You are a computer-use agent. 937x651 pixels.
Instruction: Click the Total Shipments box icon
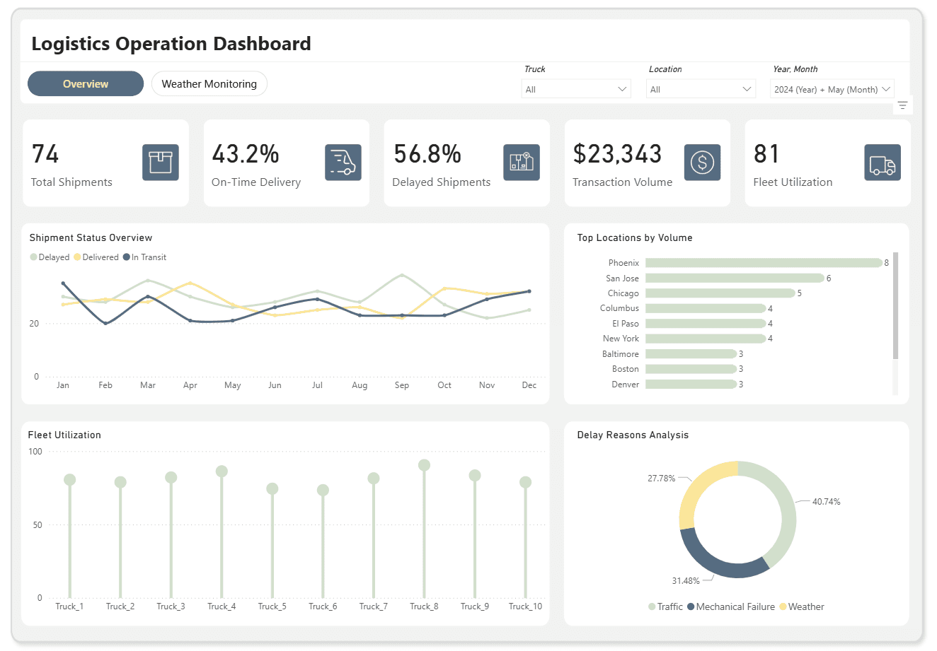[160, 163]
